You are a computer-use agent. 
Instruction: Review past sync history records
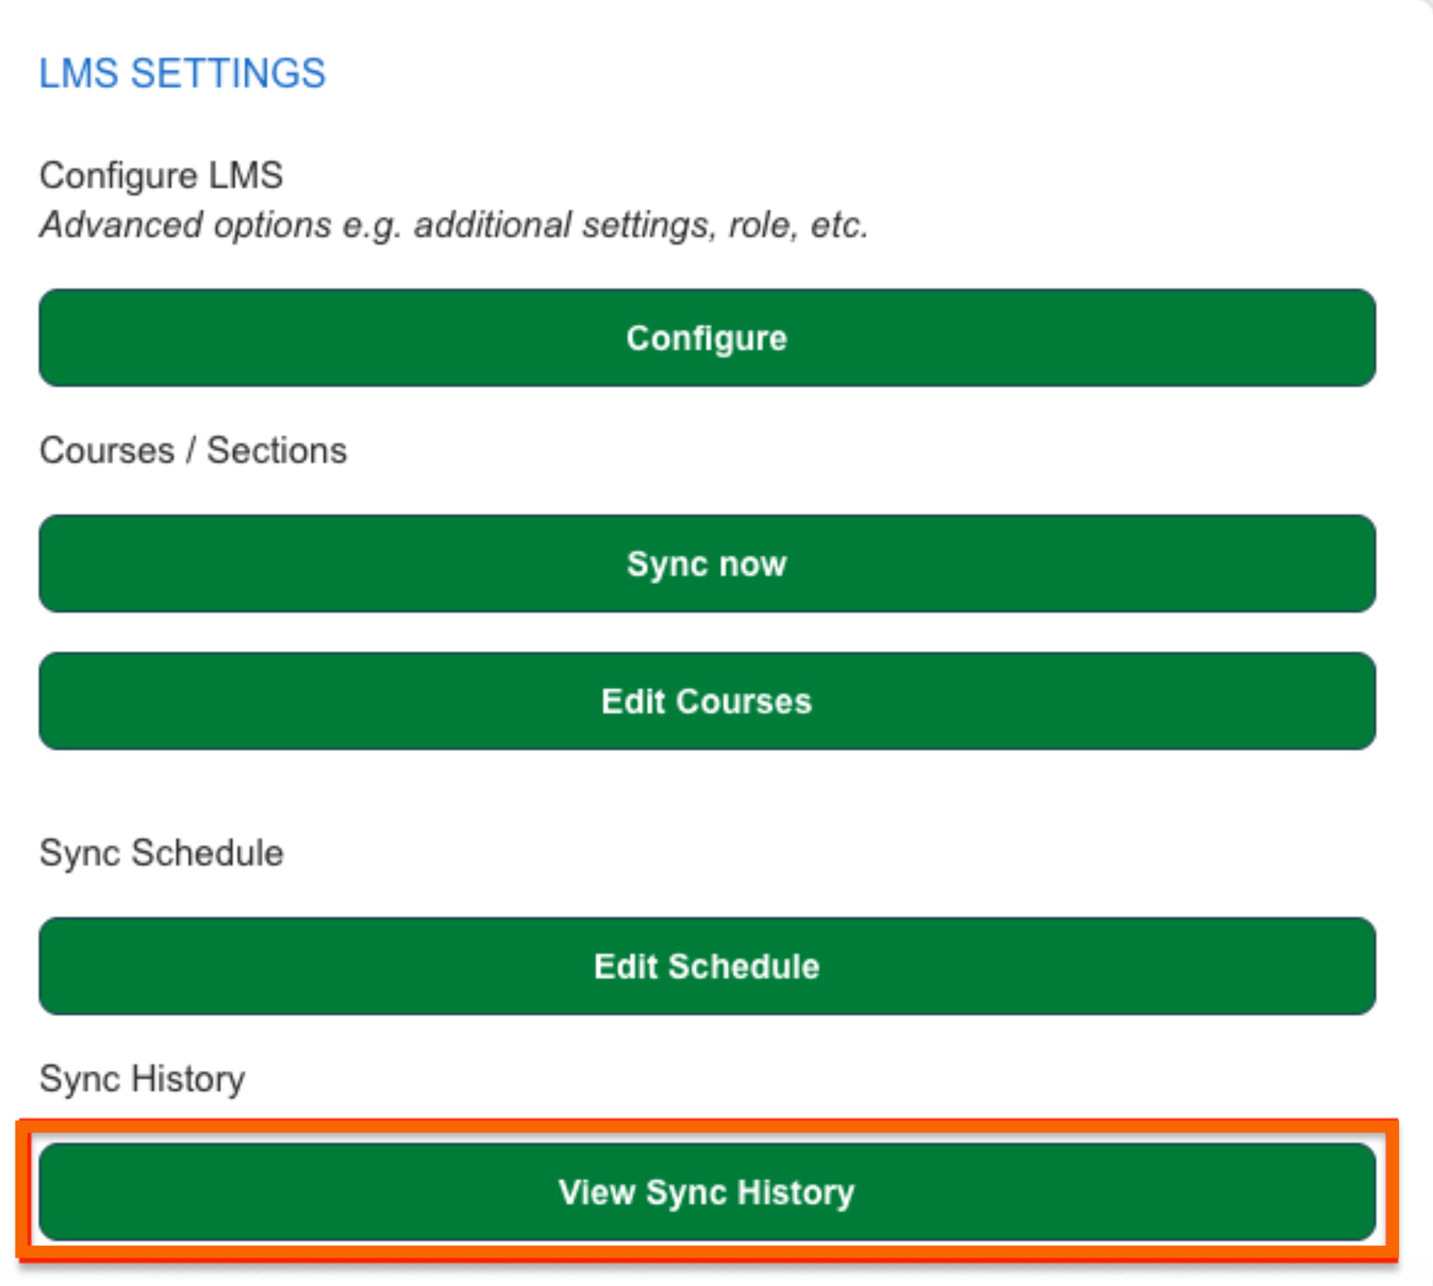707,1192
